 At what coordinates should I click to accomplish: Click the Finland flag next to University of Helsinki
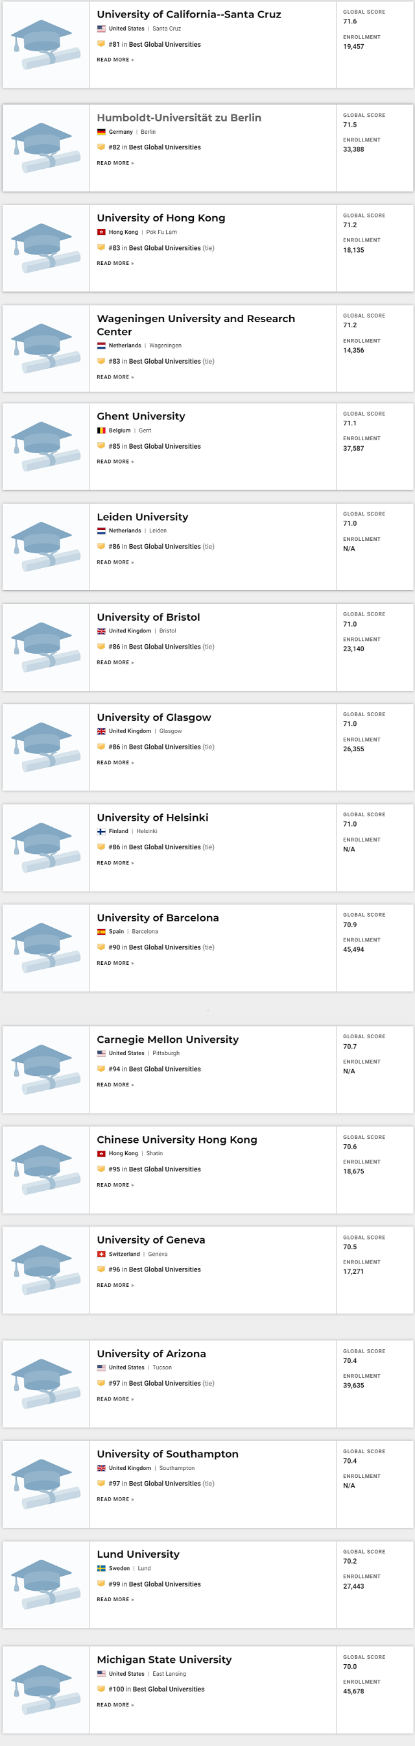[x=102, y=831]
